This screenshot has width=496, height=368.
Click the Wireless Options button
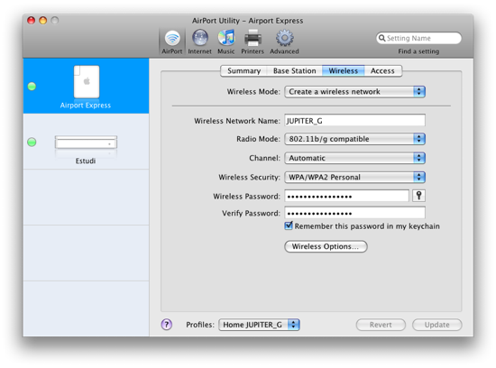point(326,246)
